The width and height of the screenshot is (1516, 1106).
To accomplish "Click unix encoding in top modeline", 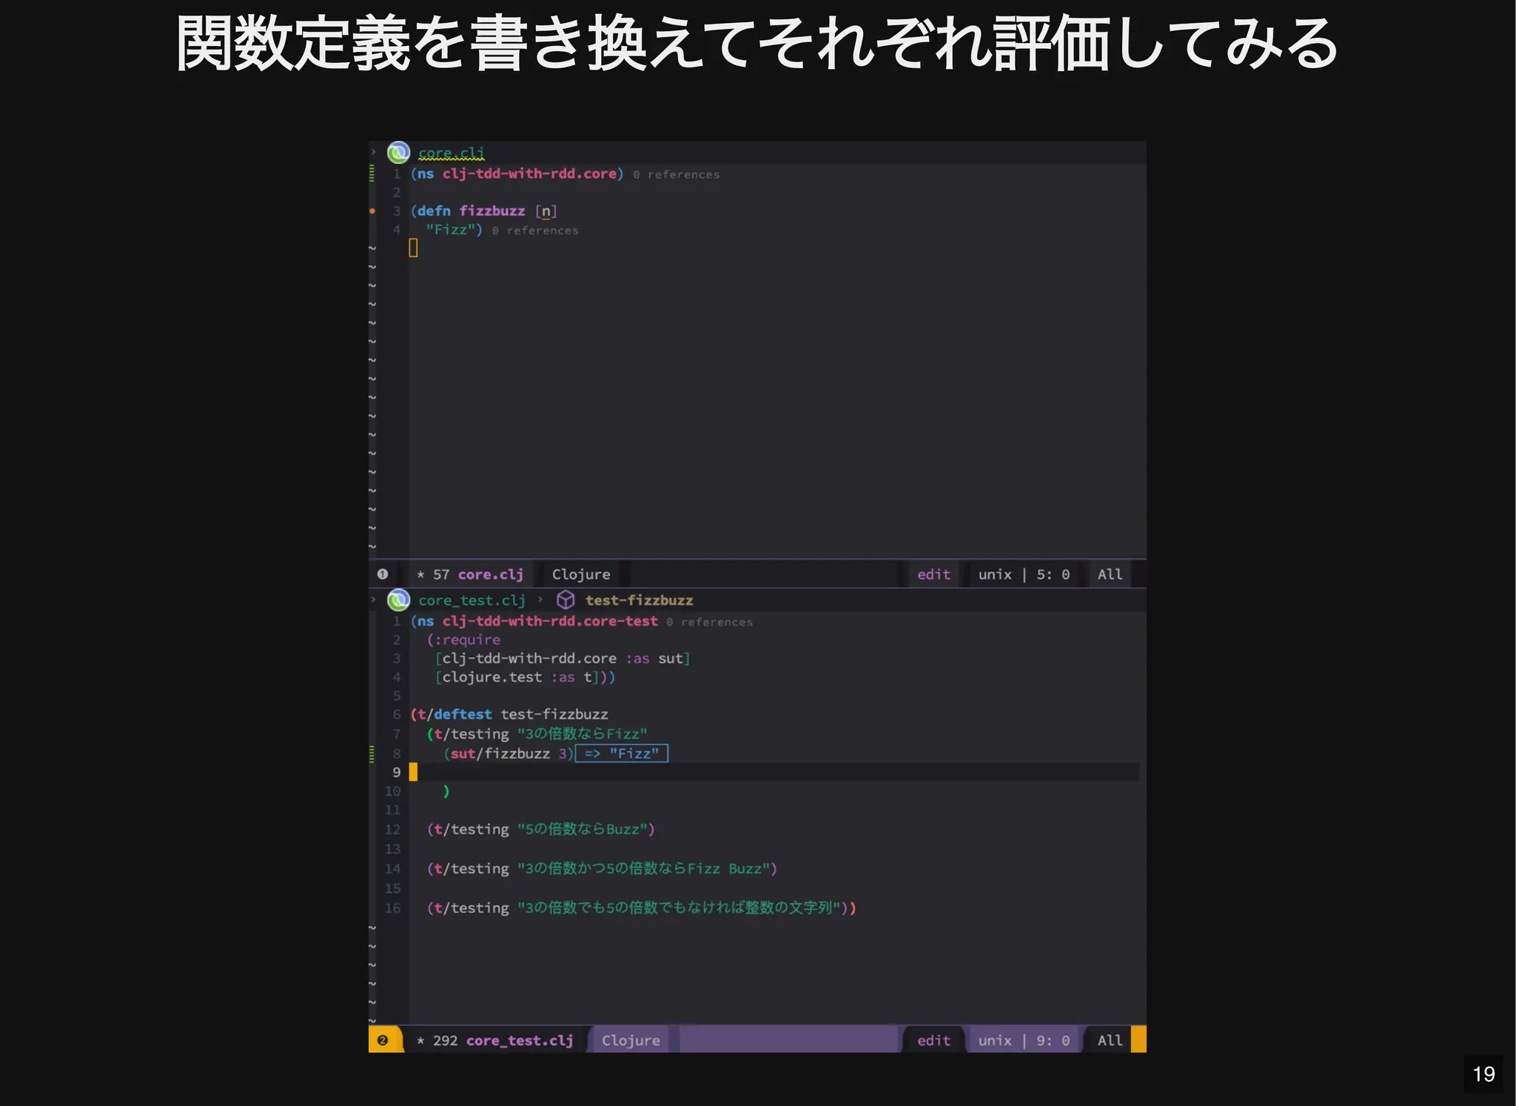I will pyautogui.click(x=995, y=574).
